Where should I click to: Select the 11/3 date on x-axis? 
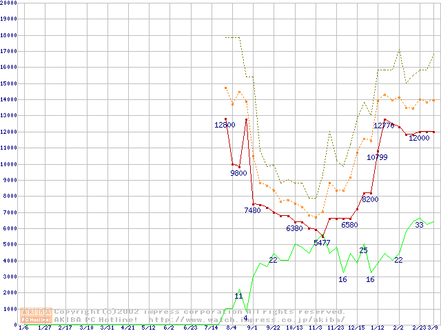tap(316, 328)
